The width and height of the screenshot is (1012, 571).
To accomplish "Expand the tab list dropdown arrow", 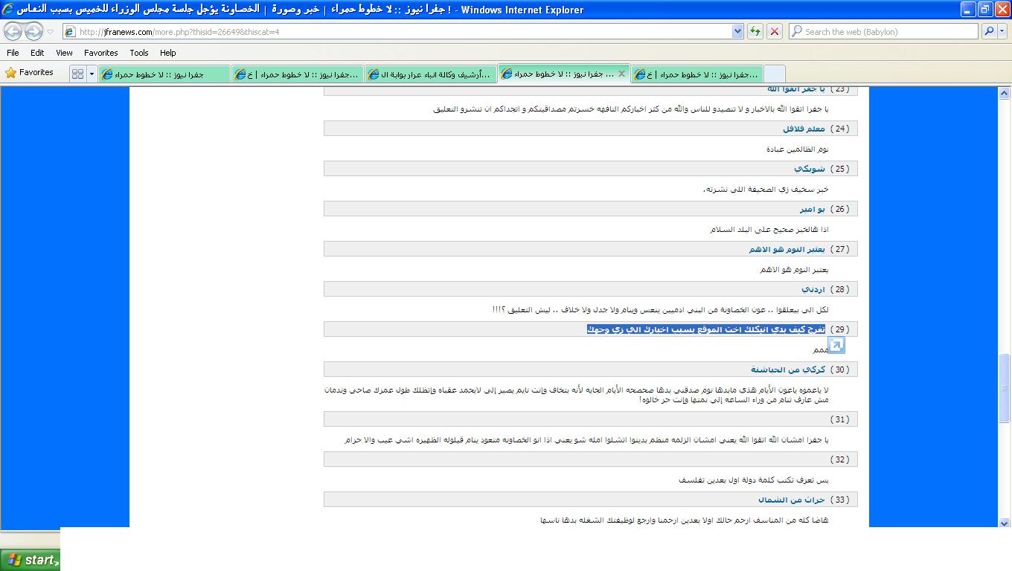I will (x=92, y=74).
